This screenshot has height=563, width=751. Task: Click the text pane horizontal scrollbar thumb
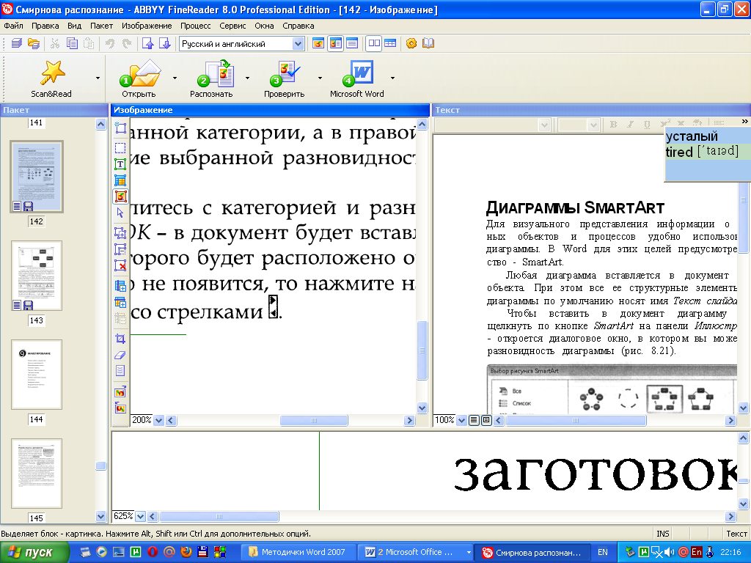point(576,421)
